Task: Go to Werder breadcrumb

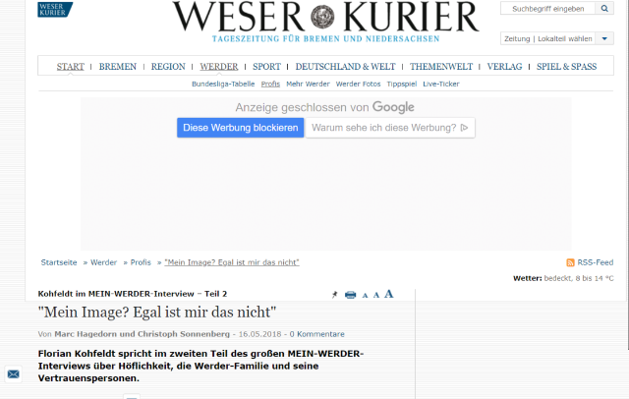Action: pos(103,262)
